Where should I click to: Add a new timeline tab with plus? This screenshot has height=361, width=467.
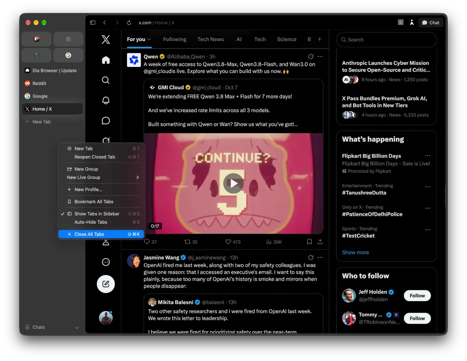click(319, 39)
